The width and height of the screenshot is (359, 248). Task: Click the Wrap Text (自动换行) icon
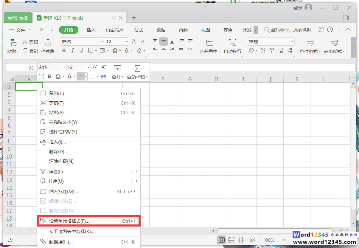[x=232, y=43]
